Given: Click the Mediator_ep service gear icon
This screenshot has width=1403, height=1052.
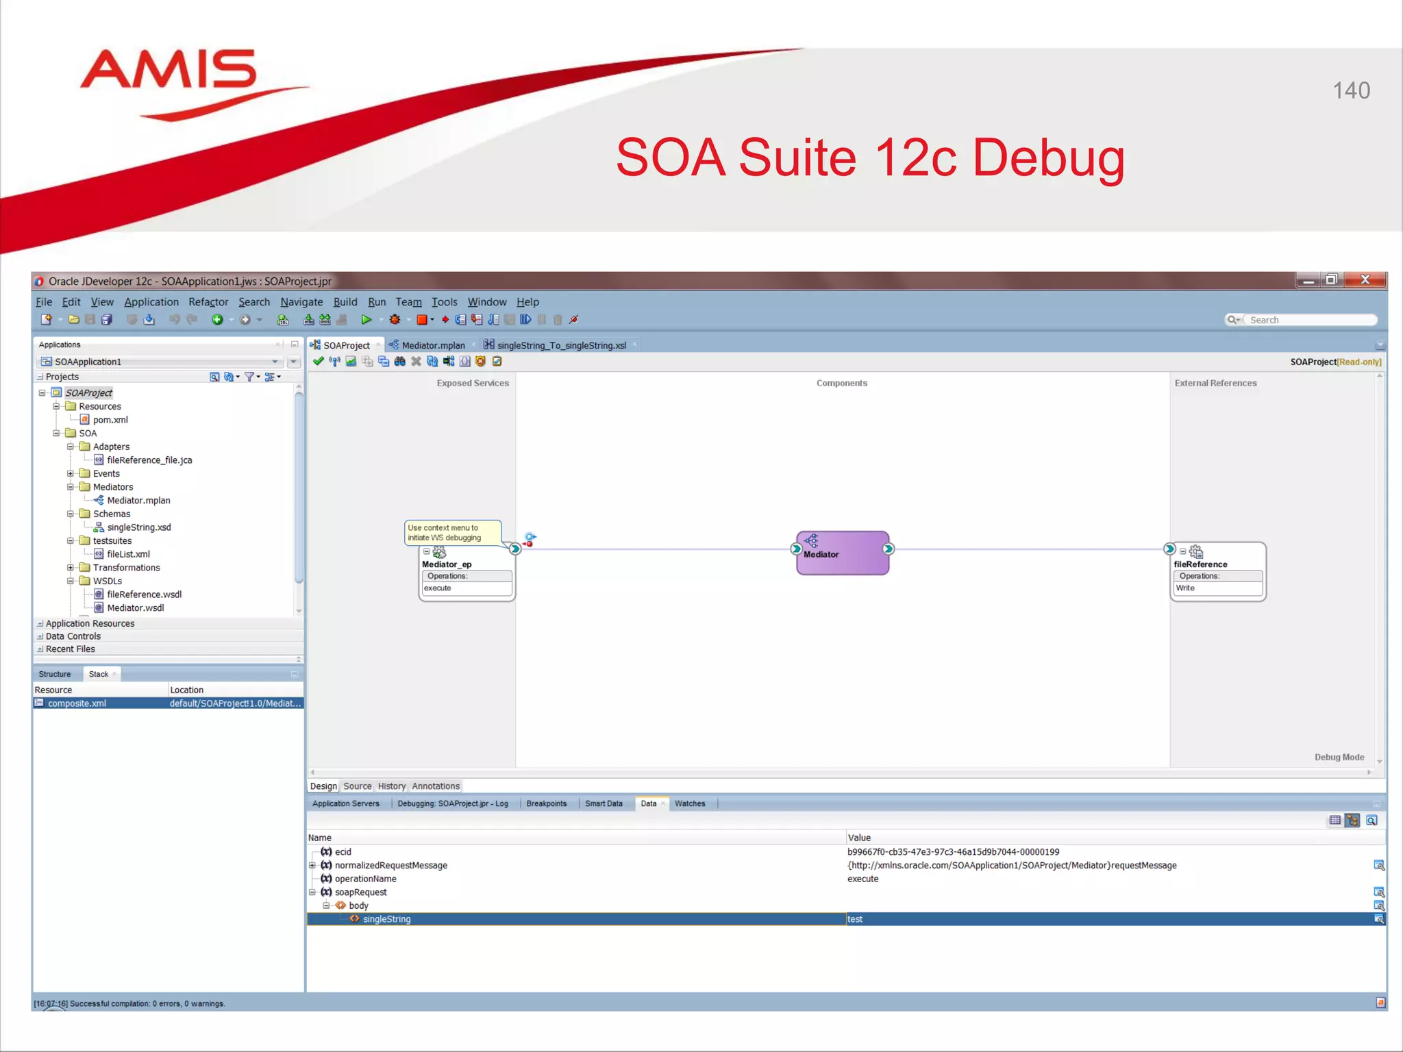Looking at the screenshot, I should [439, 552].
